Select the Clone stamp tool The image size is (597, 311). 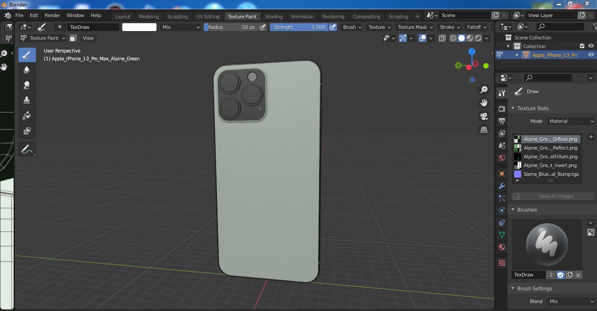coord(27,100)
